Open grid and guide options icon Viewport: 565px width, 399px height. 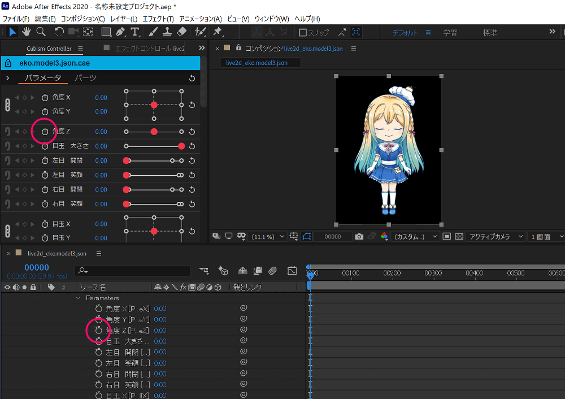pos(294,236)
